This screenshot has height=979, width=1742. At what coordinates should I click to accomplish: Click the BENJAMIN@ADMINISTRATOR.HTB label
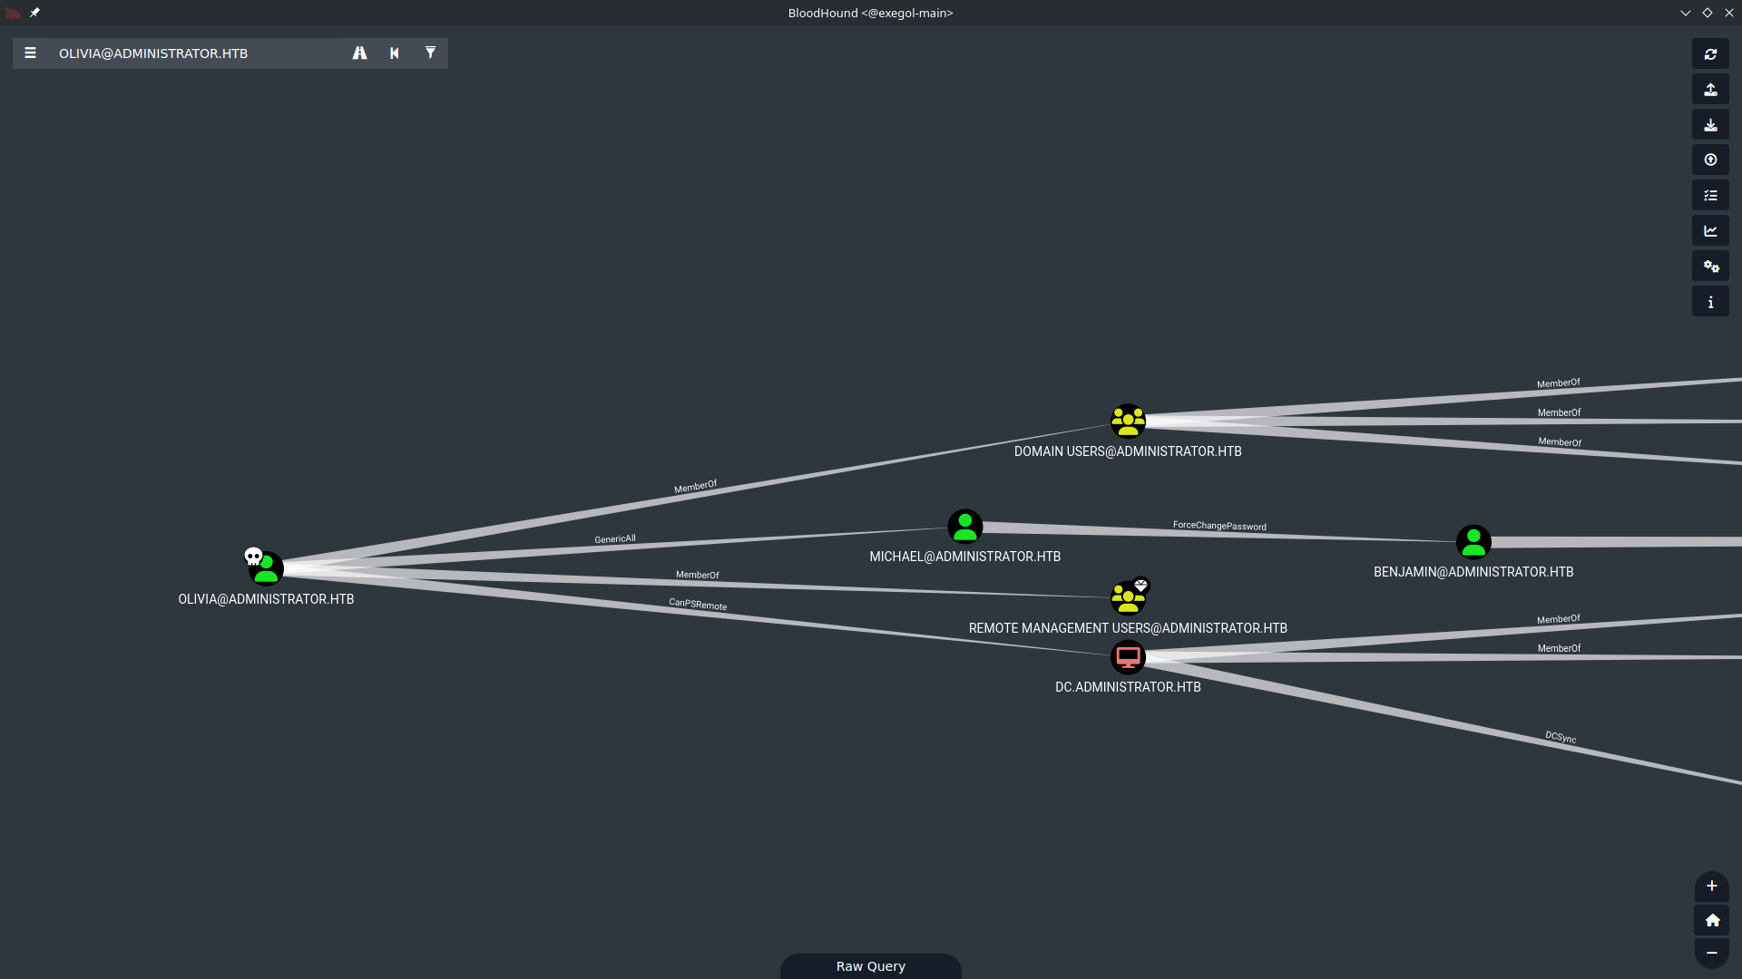pos(1473,572)
